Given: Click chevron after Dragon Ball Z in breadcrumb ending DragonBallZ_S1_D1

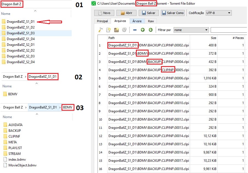Looking at the screenshot, I should click(26, 77).
